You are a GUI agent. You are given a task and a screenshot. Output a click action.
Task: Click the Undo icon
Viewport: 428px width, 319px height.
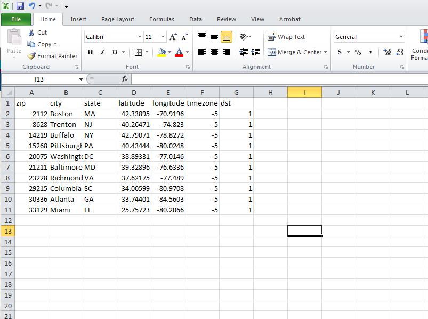[32, 5]
